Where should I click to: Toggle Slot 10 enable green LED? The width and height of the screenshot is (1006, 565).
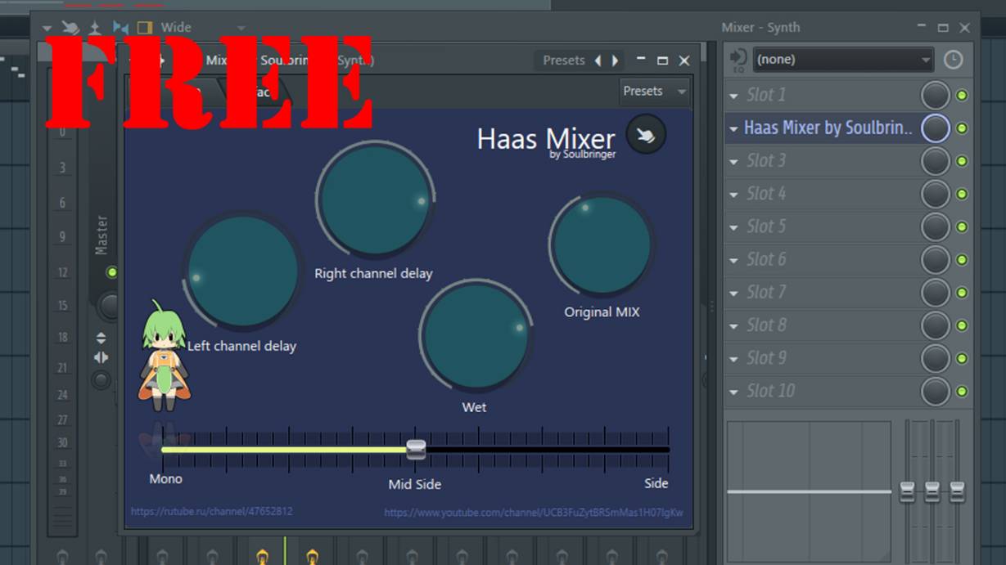(962, 391)
